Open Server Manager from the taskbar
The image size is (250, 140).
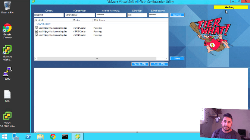[16, 137]
